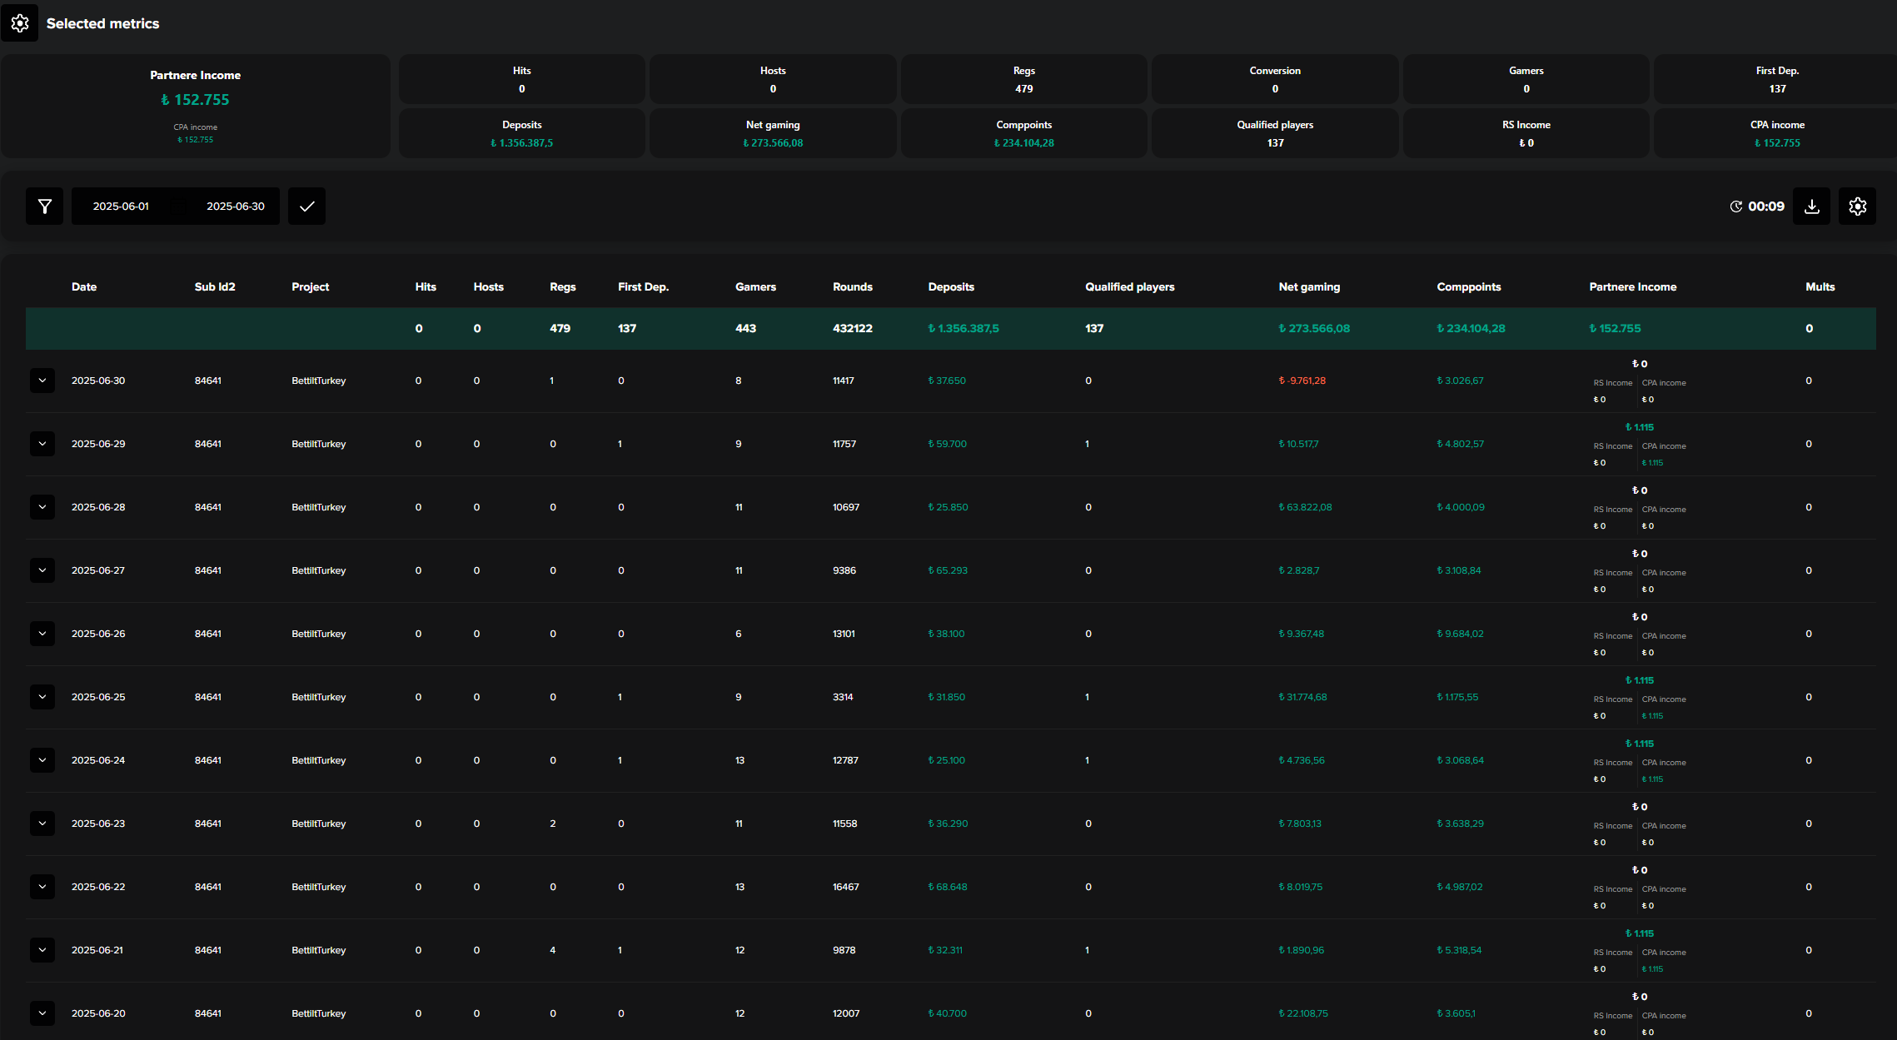This screenshot has width=1897, height=1040.
Task: Select the Conversion metric card
Action: (1275, 79)
